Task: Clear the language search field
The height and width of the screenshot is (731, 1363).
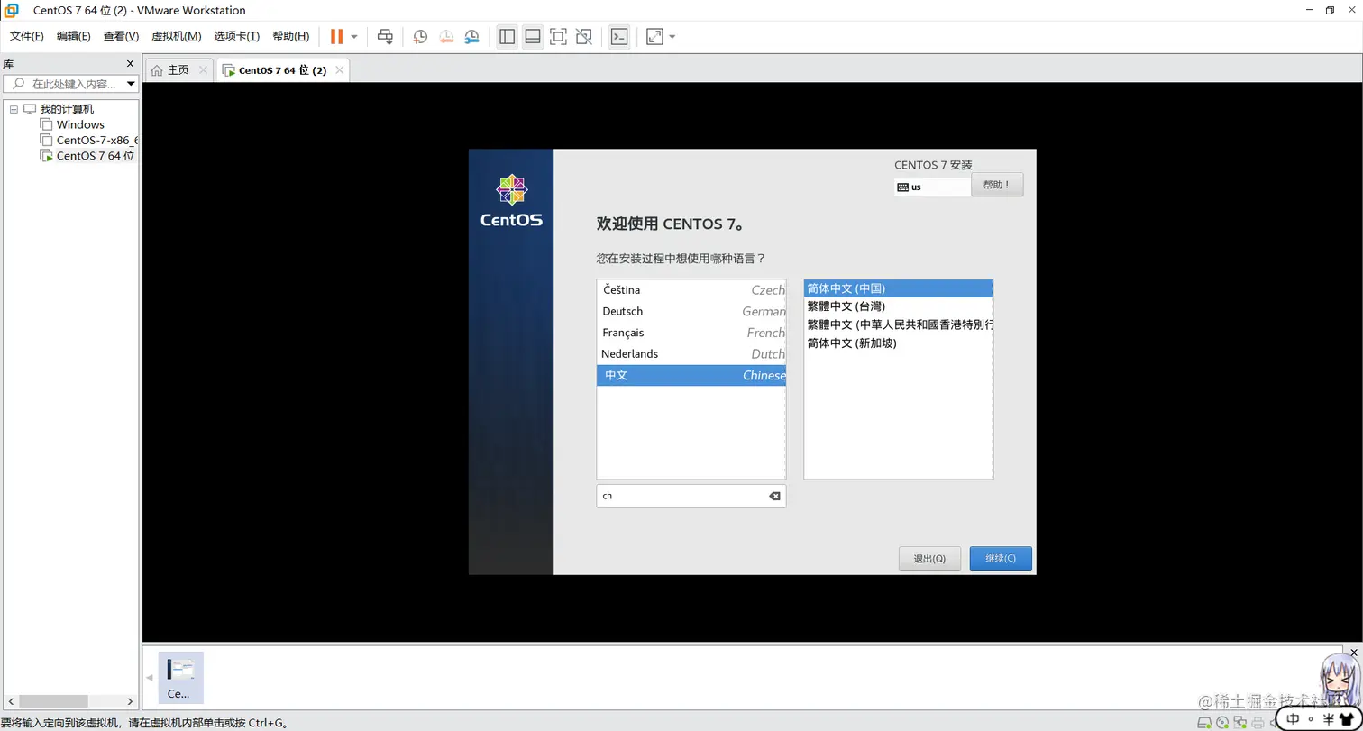Action: [774, 496]
